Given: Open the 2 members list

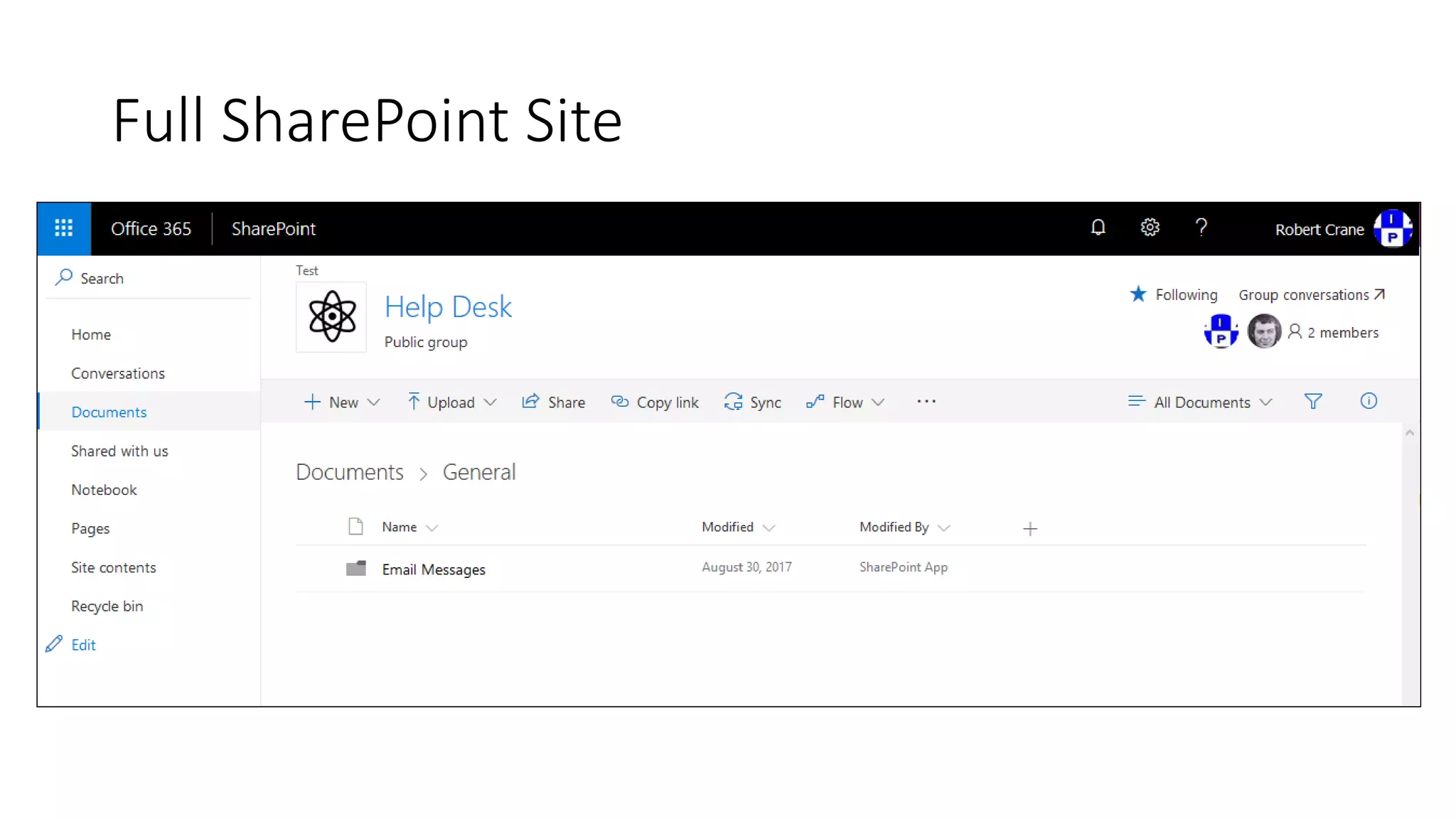Looking at the screenshot, I should tap(1333, 332).
